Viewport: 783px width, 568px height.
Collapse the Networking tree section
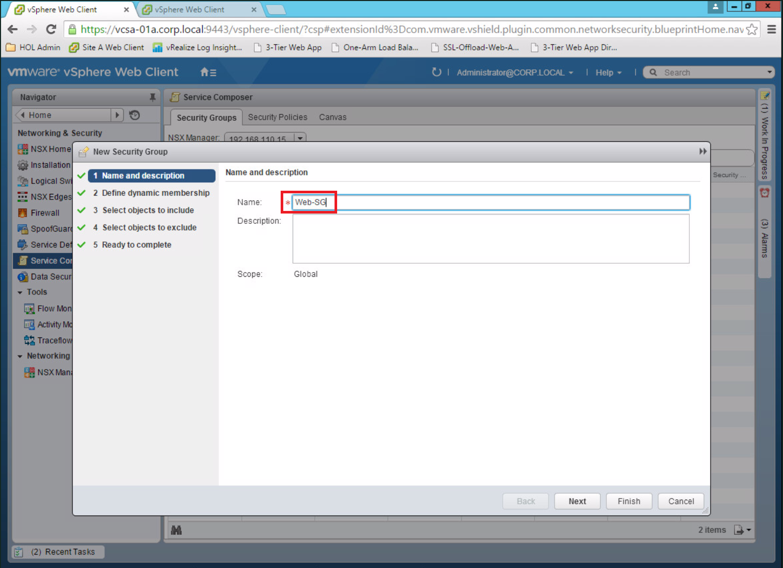(20, 357)
